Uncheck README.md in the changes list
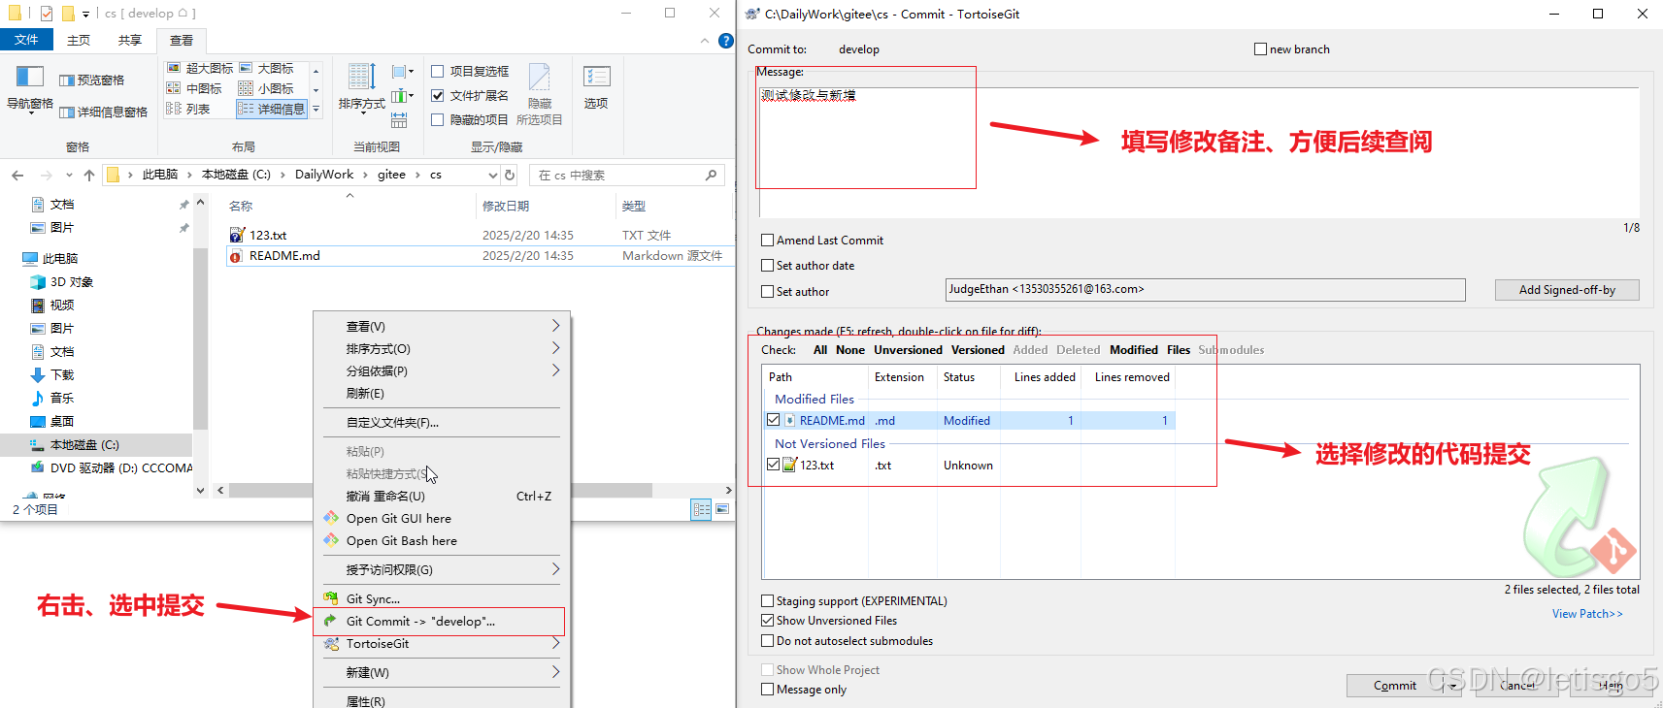 (x=774, y=420)
